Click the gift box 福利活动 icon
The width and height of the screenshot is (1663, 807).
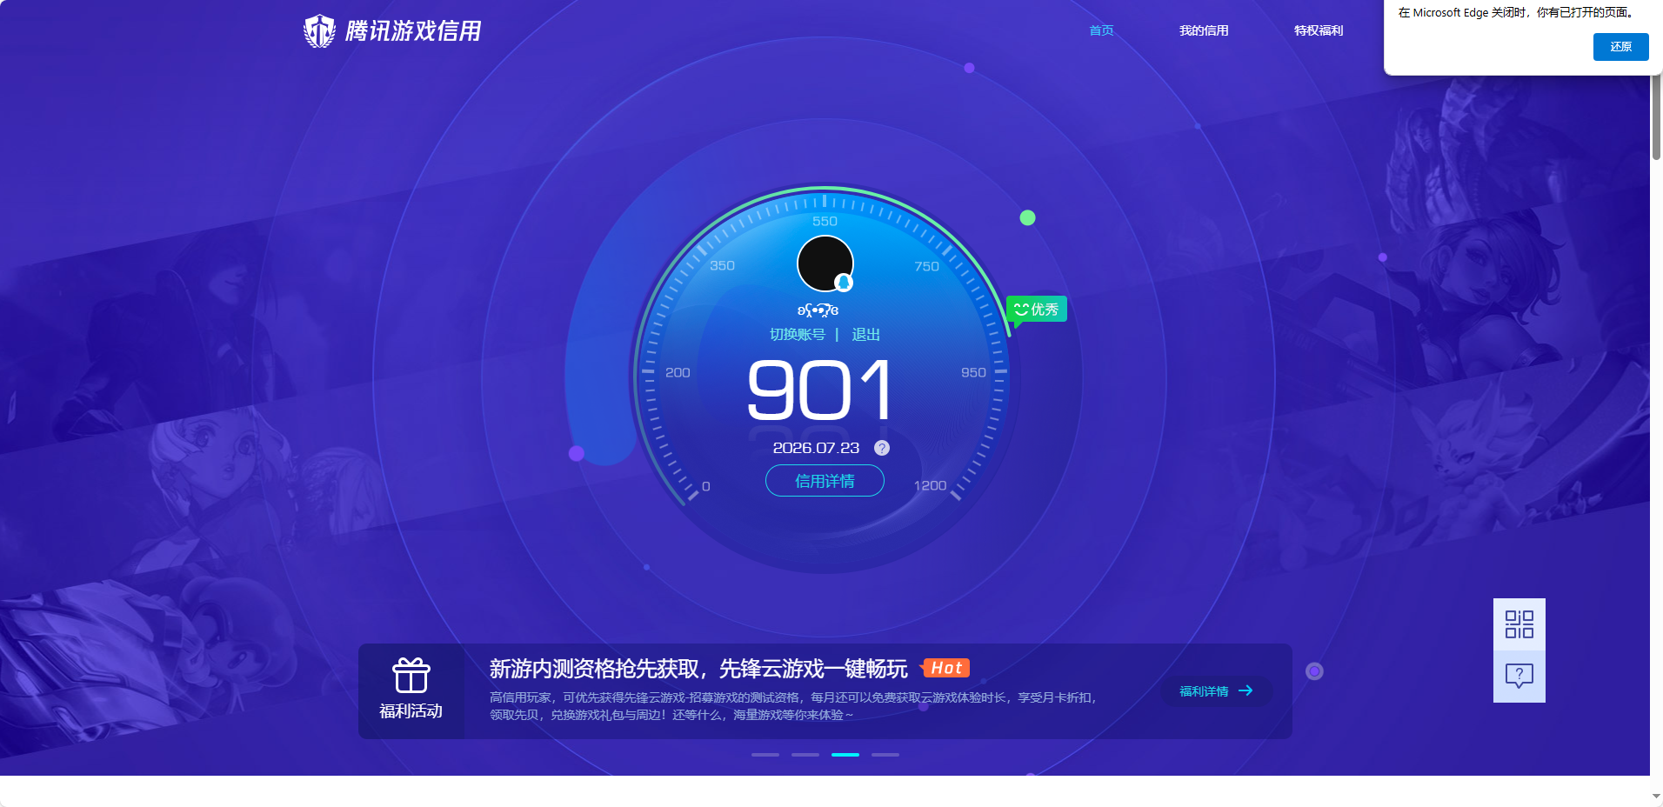(x=411, y=676)
